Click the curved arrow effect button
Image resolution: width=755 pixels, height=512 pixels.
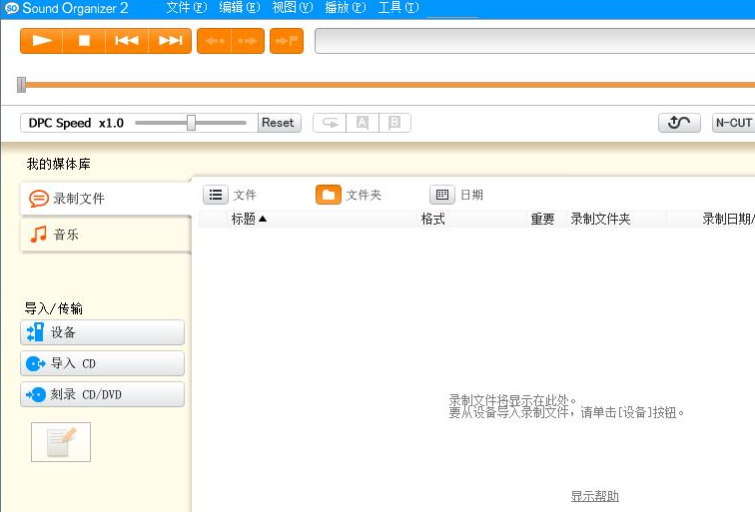(679, 123)
